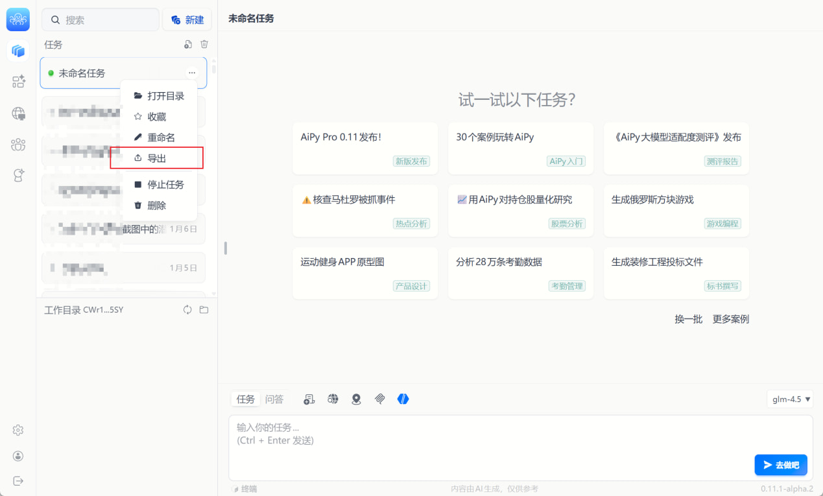The width and height of the screenshot is (823, 496).
Task: Click the 标书撰写 tag
Action: [722, 286]
